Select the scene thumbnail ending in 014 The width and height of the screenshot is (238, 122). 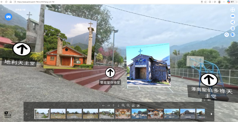(74, 114)
